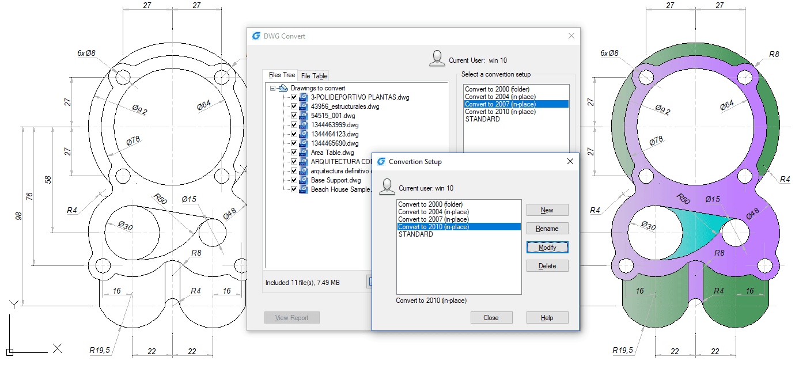Image resolution: width=799 pixels, height=365 pixels.
Task: Switch to the Files Tree tab
Action: click(282, 75)
